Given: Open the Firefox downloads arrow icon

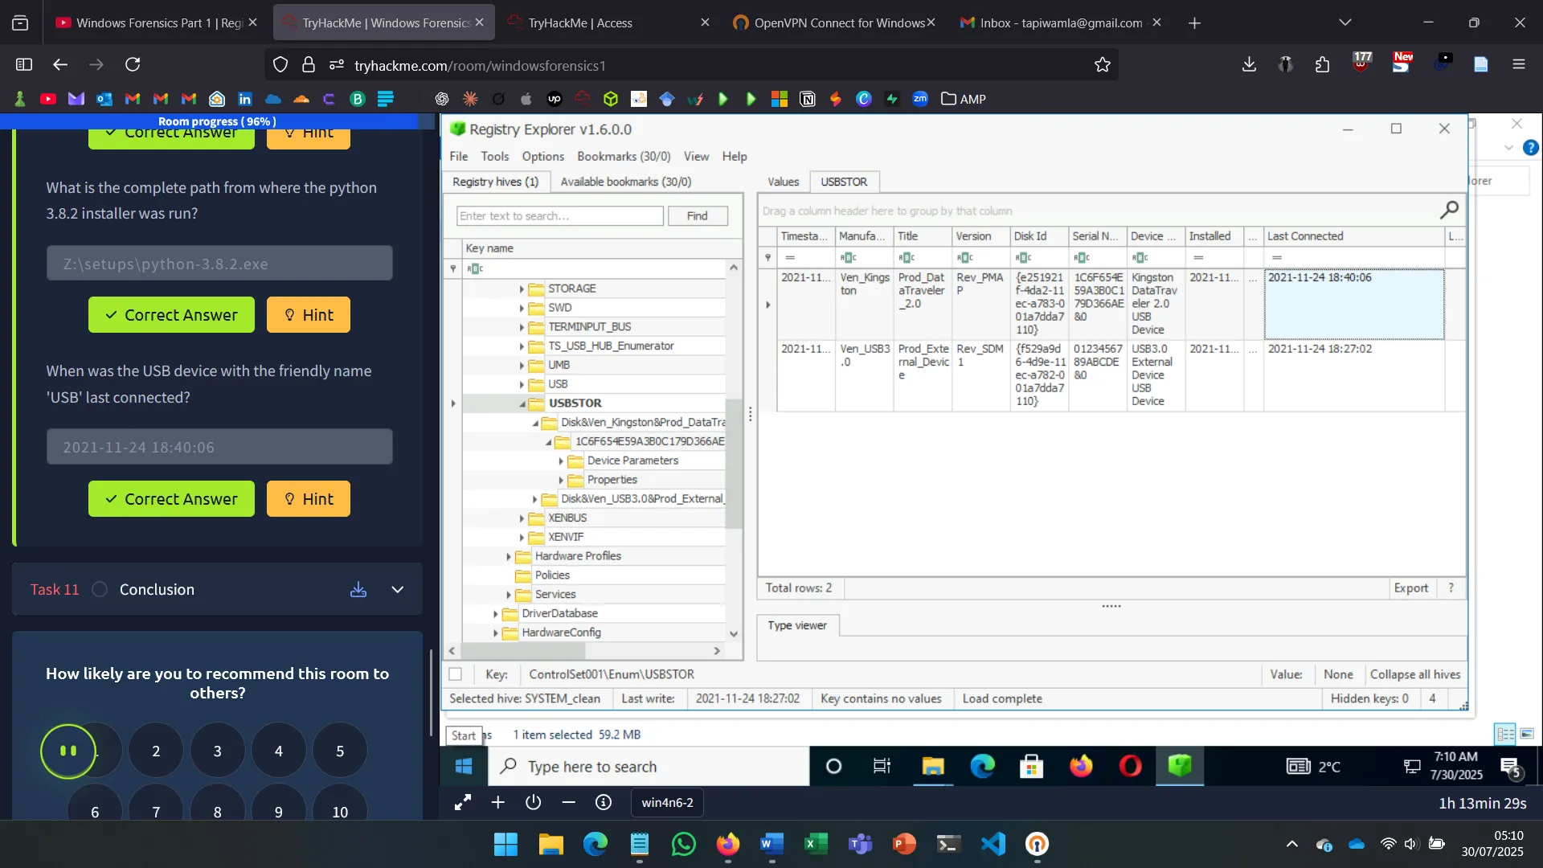Looking at the screenshot, I should click(x=1248, y=64).
